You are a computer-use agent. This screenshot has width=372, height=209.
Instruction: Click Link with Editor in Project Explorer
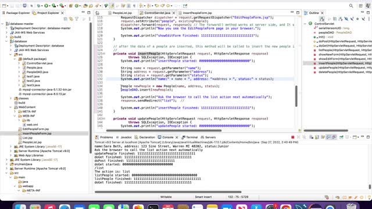click(x=71, y=19)
